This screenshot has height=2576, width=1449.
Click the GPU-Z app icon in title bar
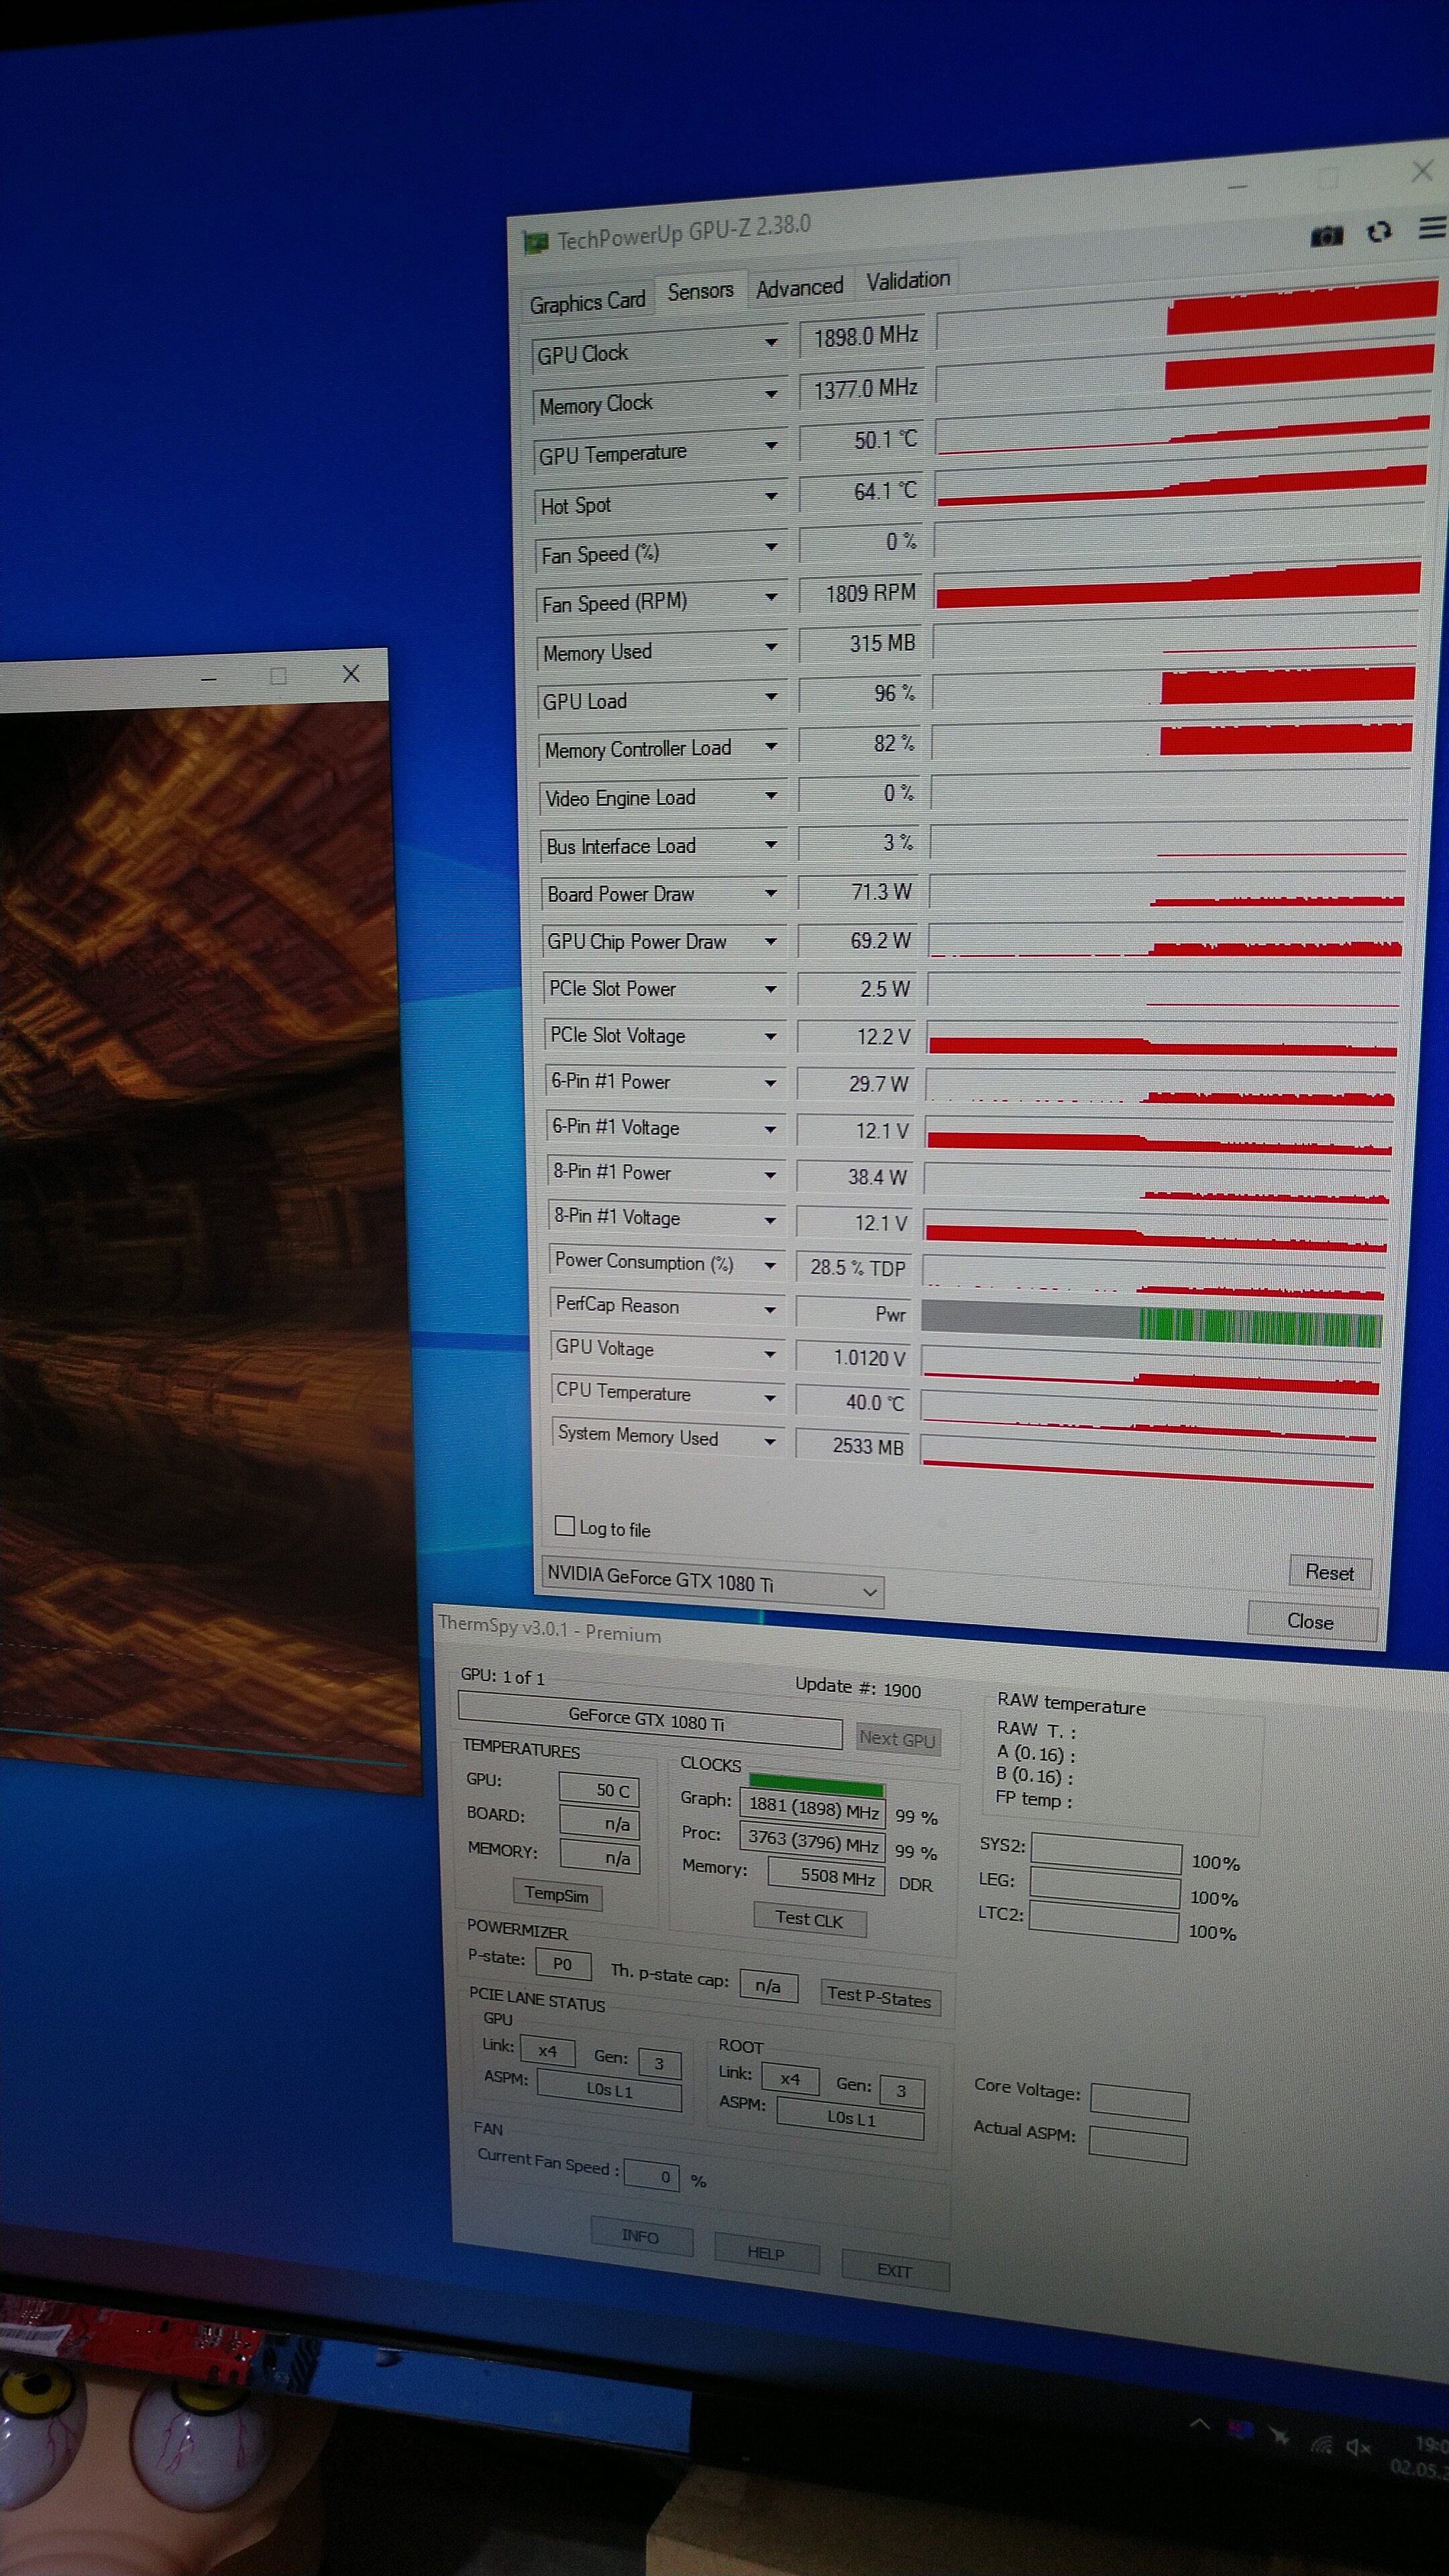click(x=536, y=243)
